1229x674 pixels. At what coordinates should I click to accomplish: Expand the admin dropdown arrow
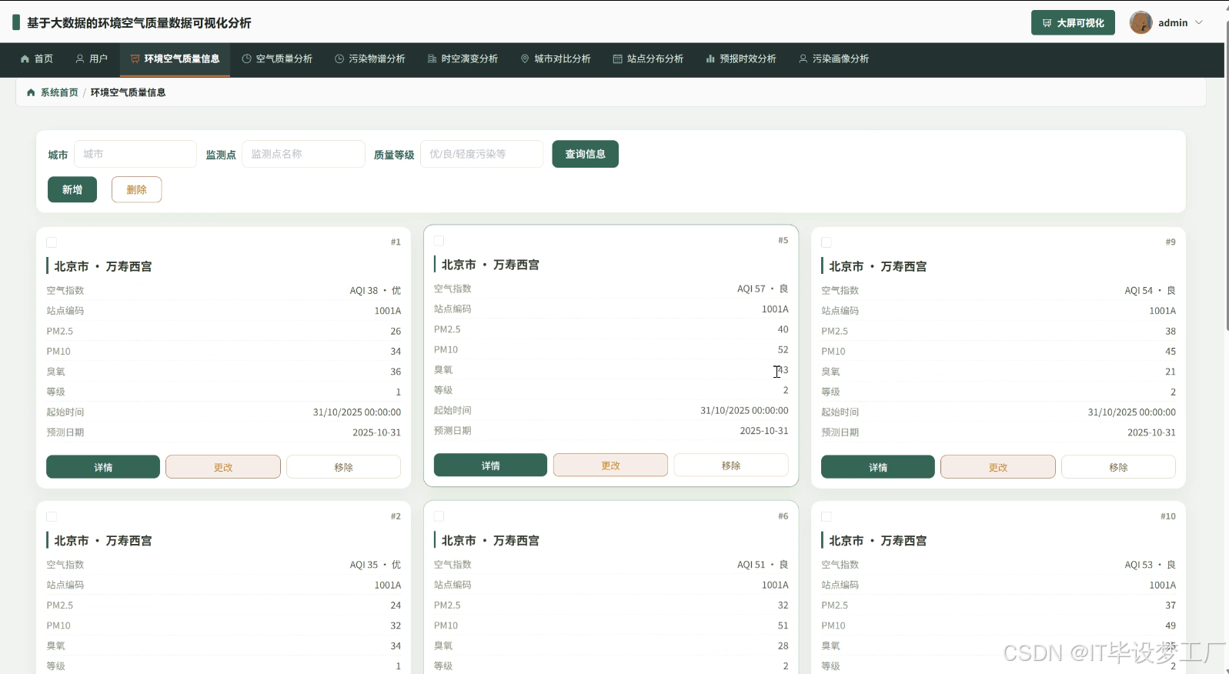[1199, 23]
